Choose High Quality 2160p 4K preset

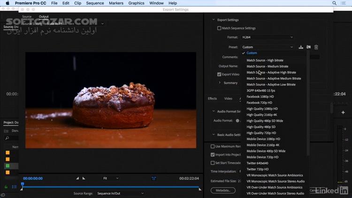pyautogui.click(x=262, y=114)
